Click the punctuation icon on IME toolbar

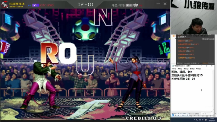(180, 115)
